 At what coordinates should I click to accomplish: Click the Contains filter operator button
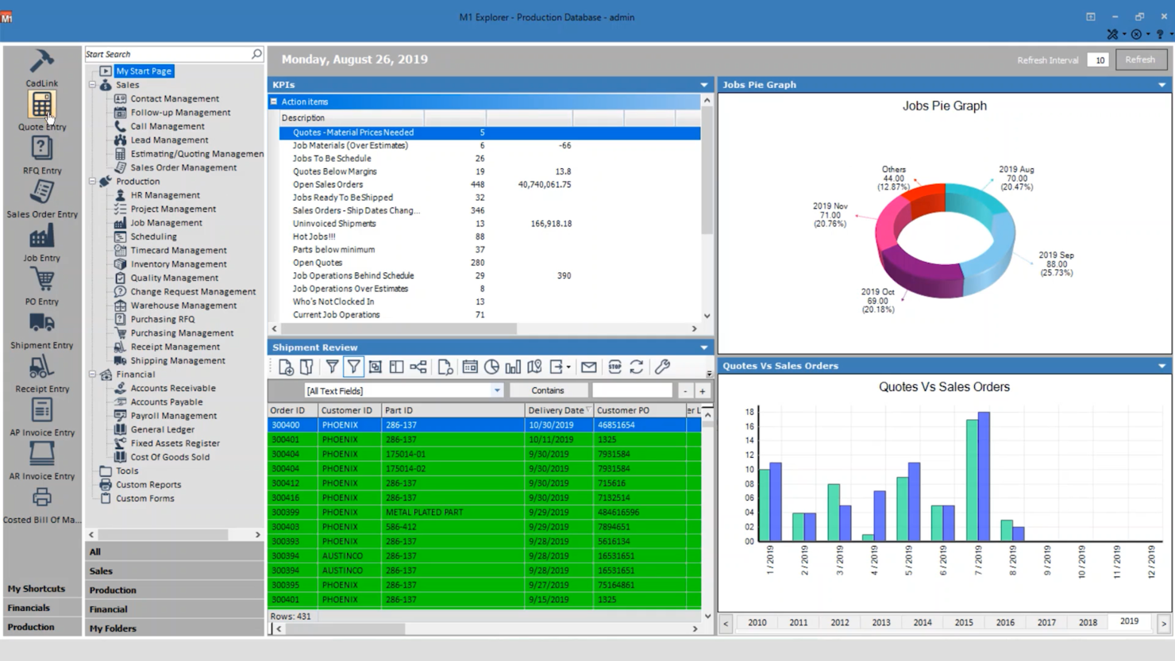pyautogui.click(x=548, y=390)
